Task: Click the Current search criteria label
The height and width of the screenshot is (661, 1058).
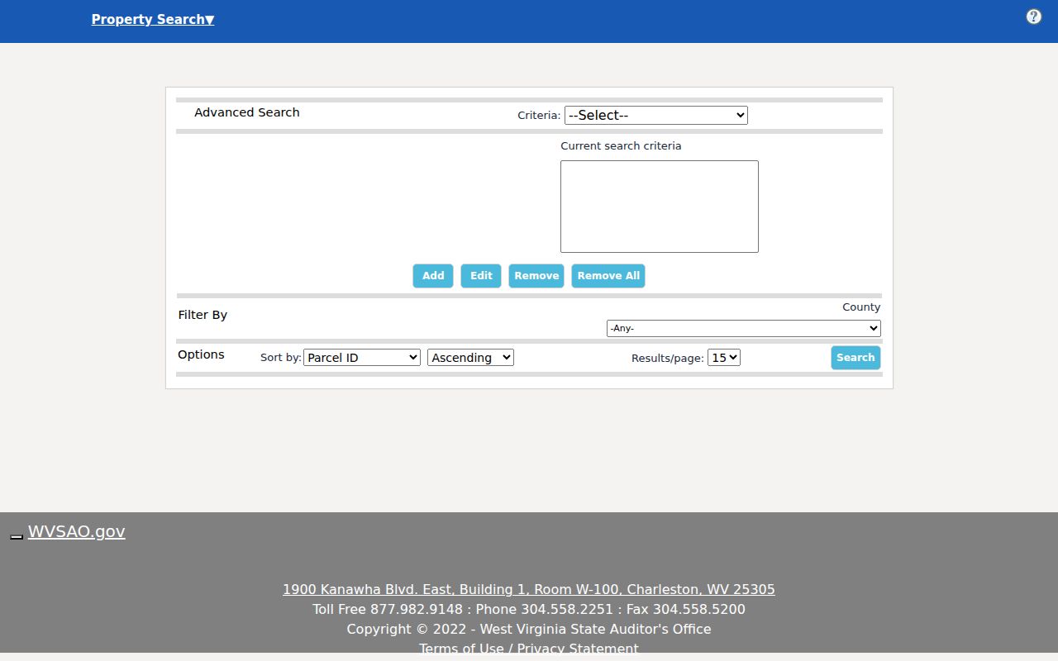Action: pos(621,145)
